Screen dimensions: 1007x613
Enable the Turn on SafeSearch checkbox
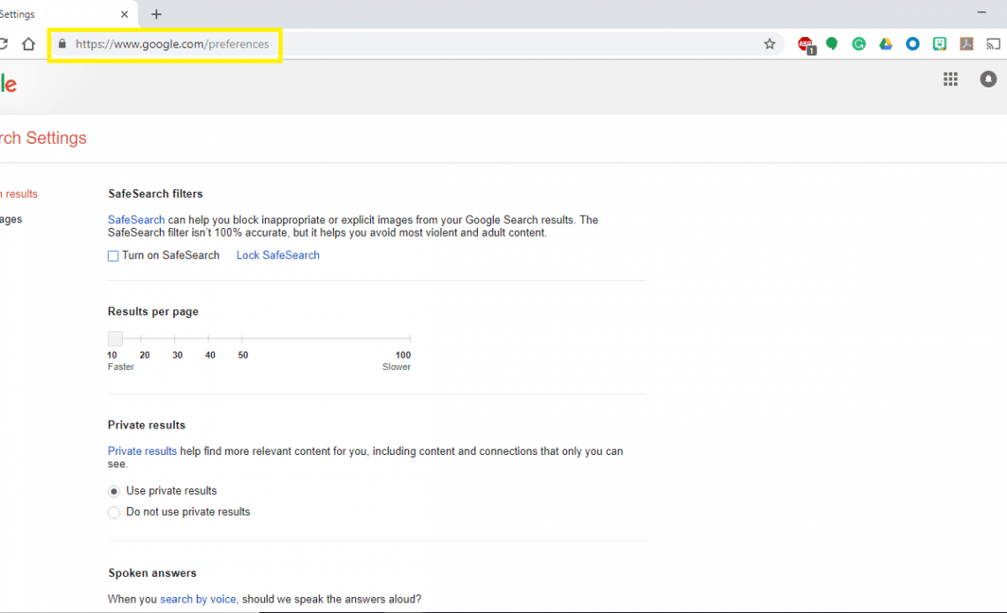click(x=113, y=256)
